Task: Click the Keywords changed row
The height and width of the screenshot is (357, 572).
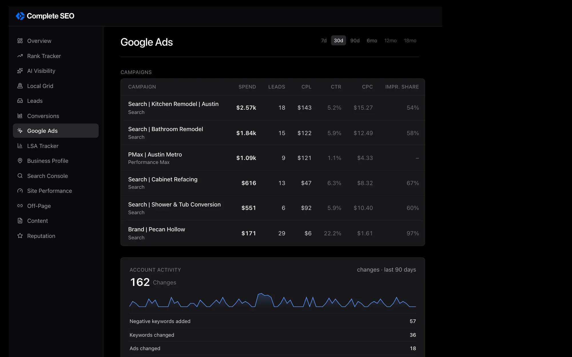Action: point(273,335)
